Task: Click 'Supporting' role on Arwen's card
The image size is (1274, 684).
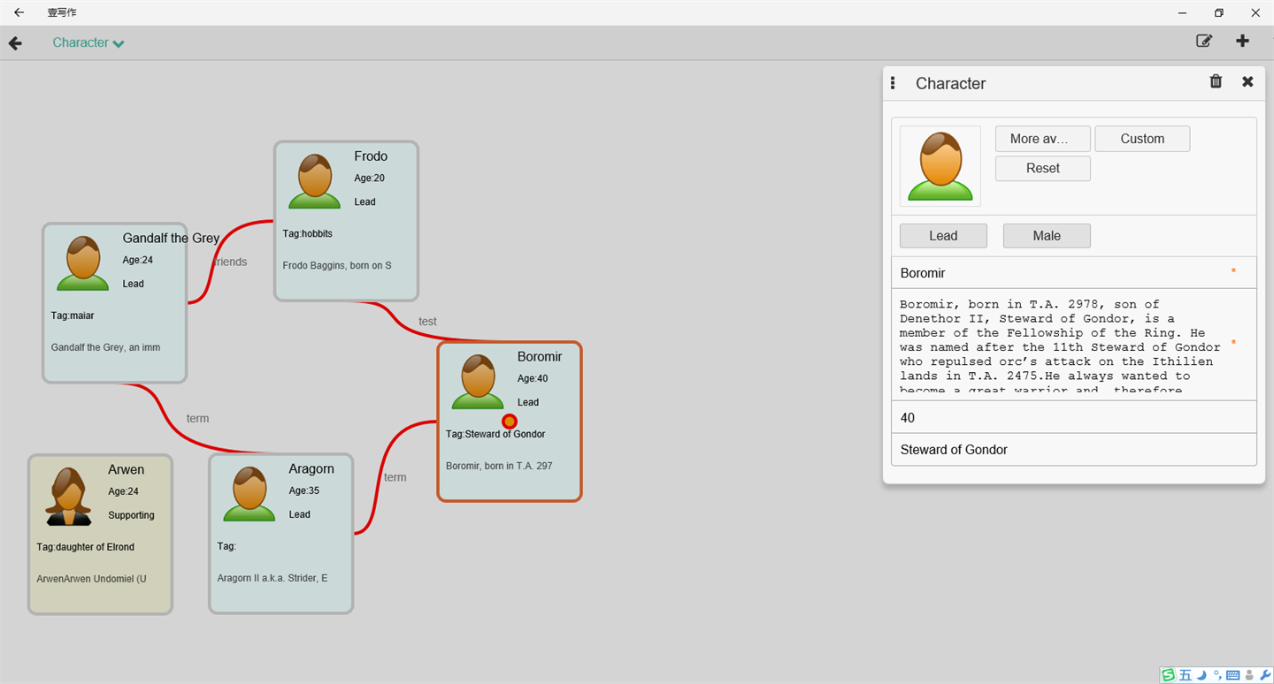Action: coord(132,515)
